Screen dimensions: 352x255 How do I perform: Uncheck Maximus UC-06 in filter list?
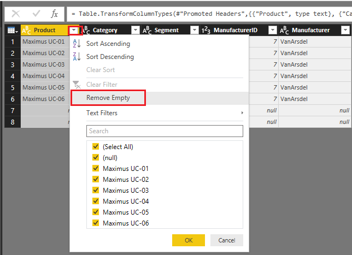pyautogui.click(x=96, y=223)
